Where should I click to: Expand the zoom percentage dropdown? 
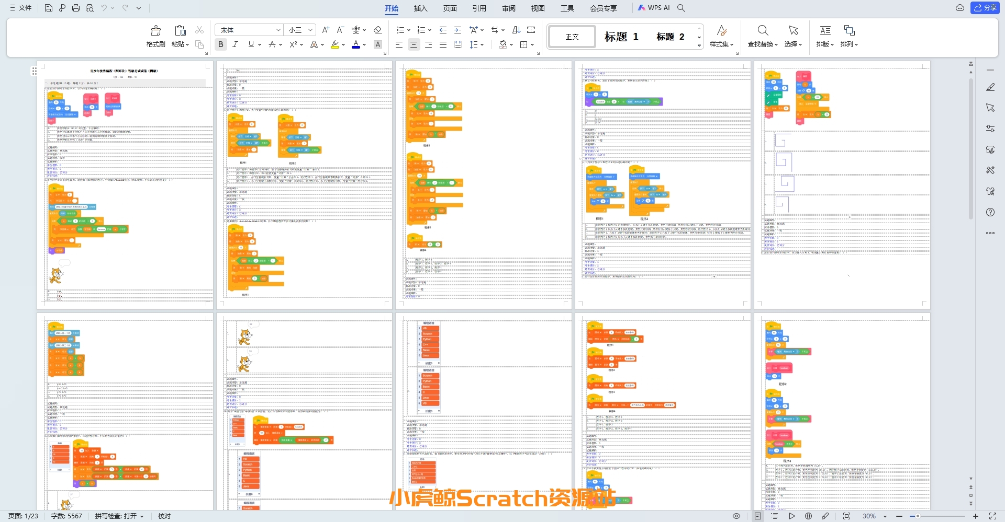[x=885, y=516]
